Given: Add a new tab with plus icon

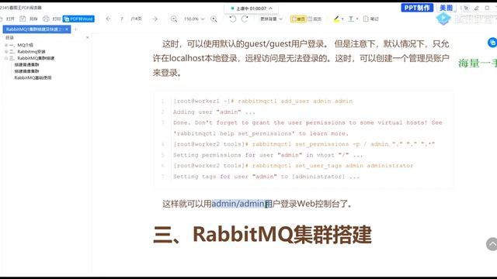Looking at the screenshot, I should [x=76, y=29].
